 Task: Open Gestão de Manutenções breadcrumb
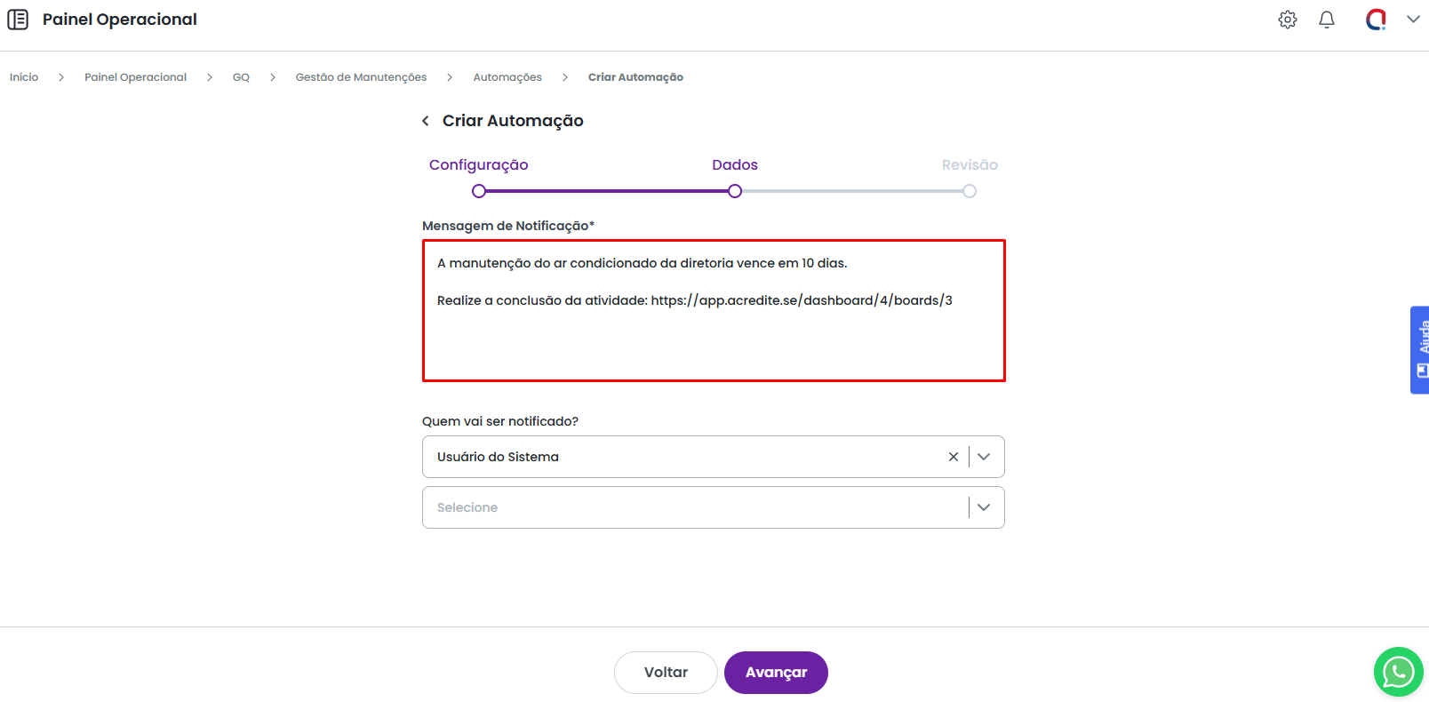pyautogui.click(x=361, y=77)
